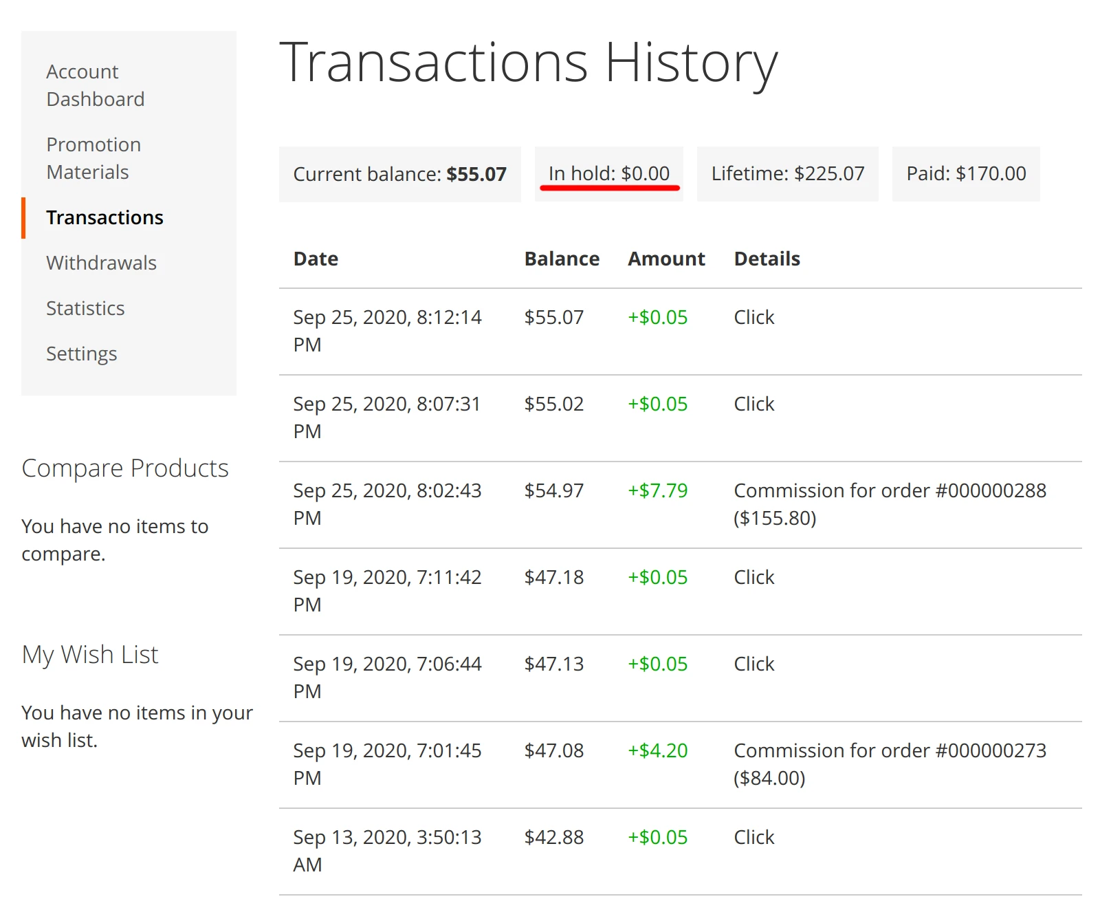Select the Paid amount summary box
Screen dimensions: 1100x921
pos(965,173)
